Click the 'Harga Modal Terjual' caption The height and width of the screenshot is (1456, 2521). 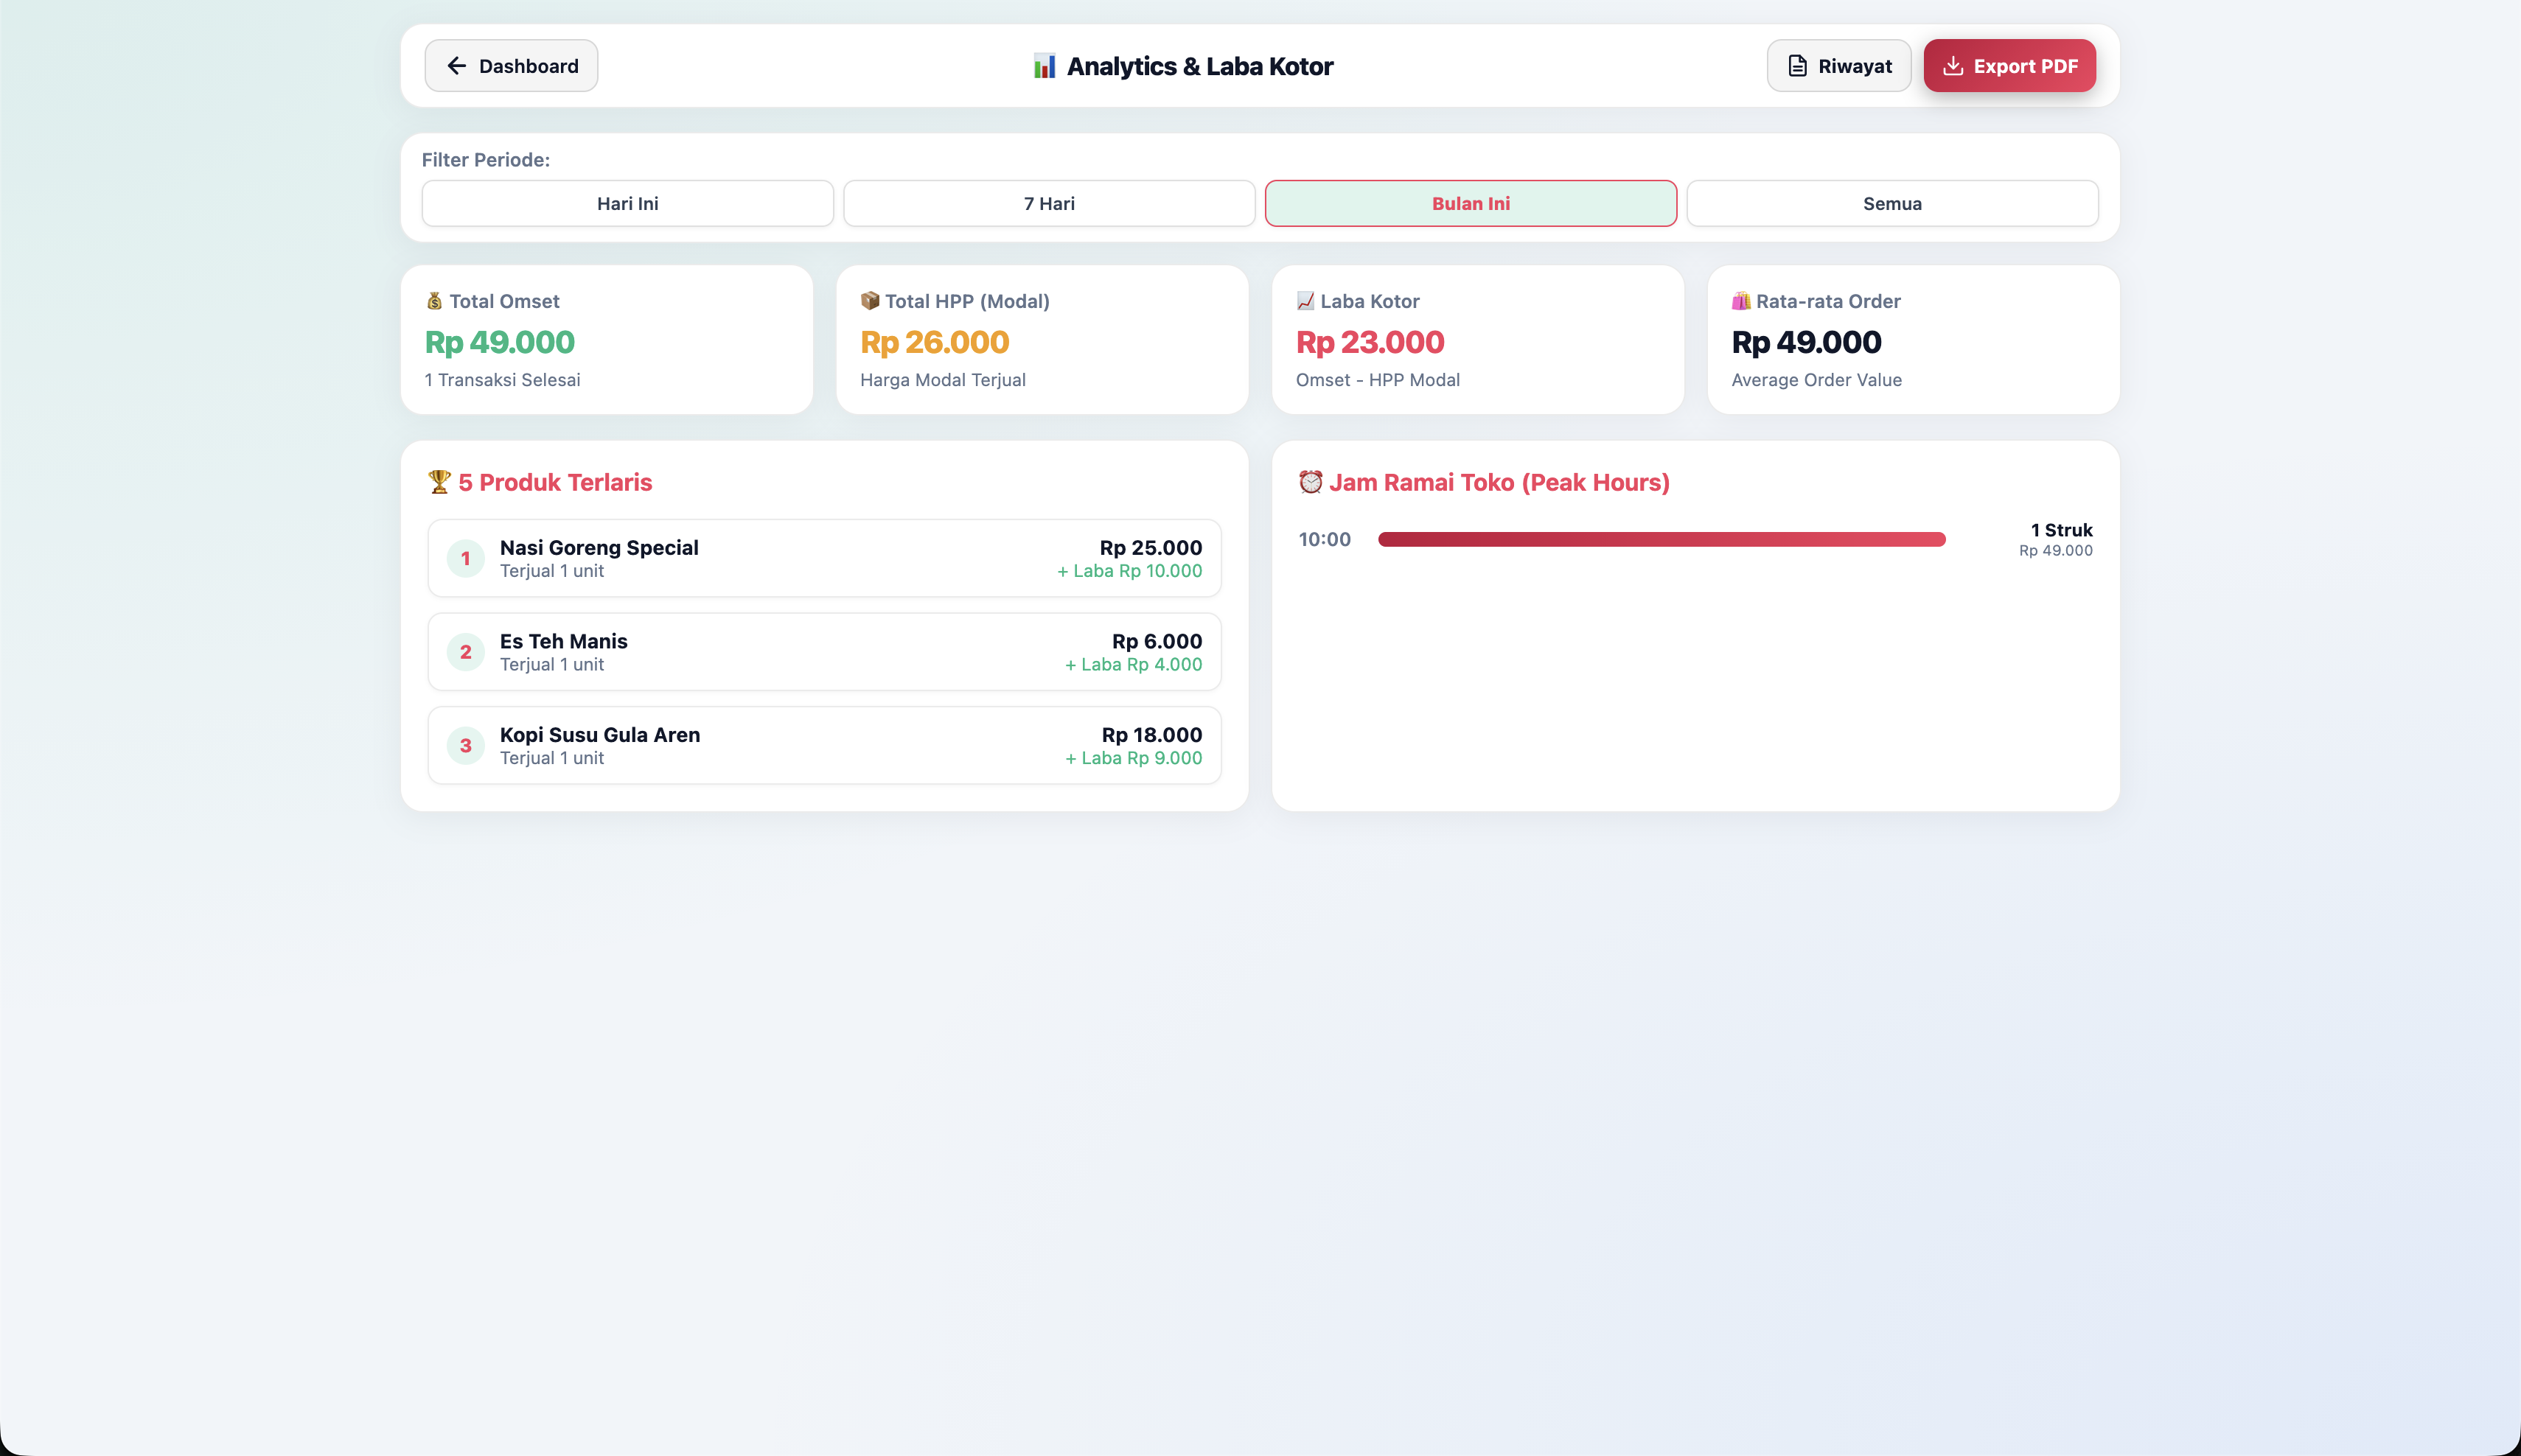click(942, 380)
